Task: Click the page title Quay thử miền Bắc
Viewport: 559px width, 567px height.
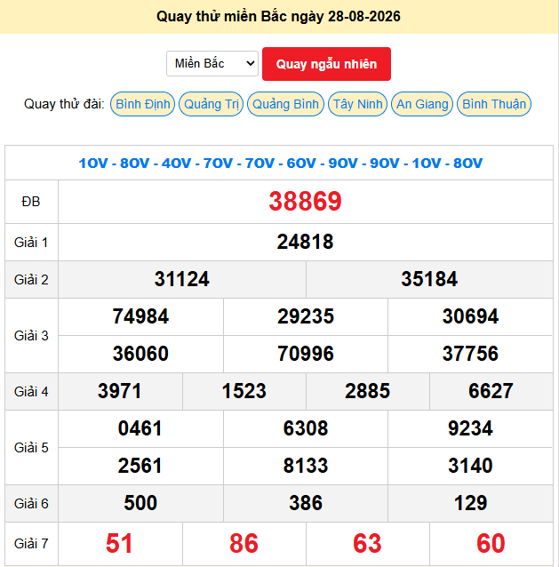Action: tap(221, 17)
